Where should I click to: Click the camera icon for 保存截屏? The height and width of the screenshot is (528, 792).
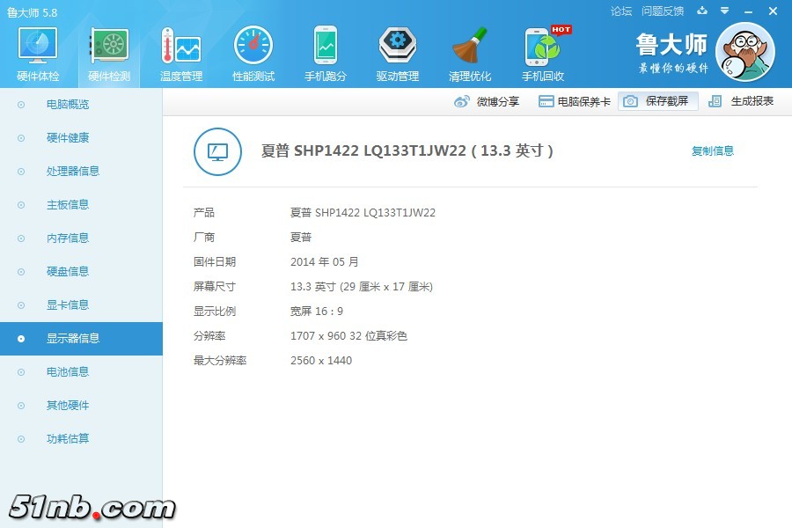point(630,101)
